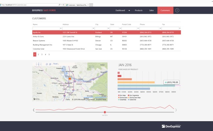
Task: Sort by the Fax column header
Action: tap(164, 25)
